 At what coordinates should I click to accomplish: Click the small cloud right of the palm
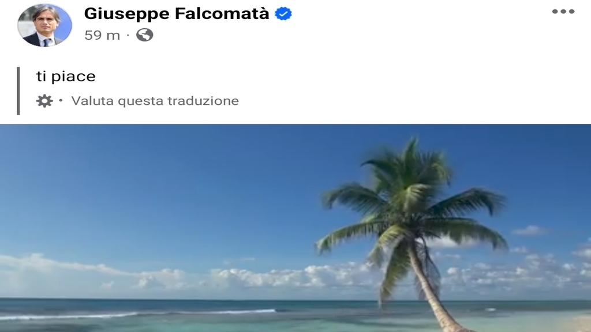point(530,230)
